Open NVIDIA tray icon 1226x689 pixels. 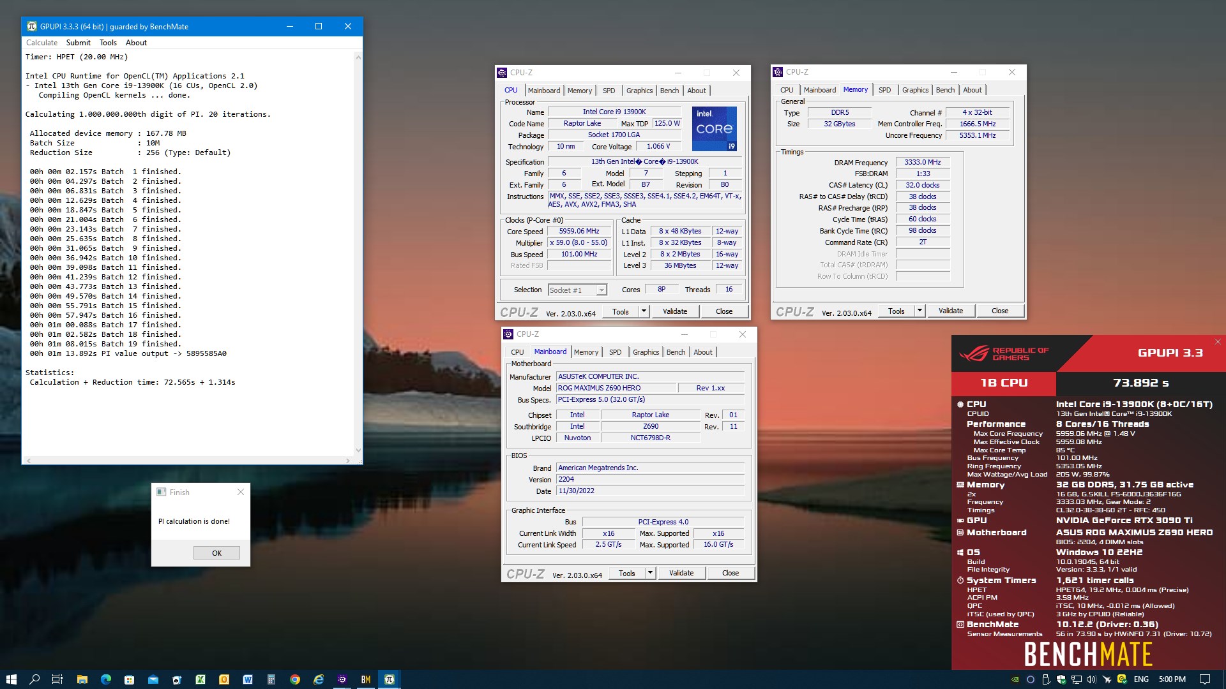click(1015, 679)
